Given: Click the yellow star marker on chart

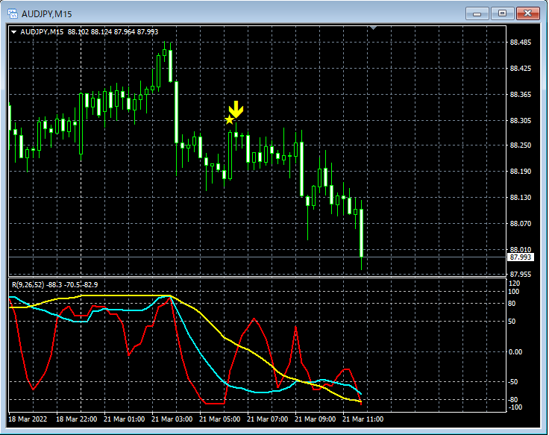Looking at the screenshot, I should [229, 120].
